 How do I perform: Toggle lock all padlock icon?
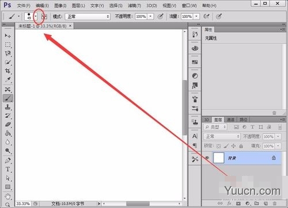(x=241, y=146)
